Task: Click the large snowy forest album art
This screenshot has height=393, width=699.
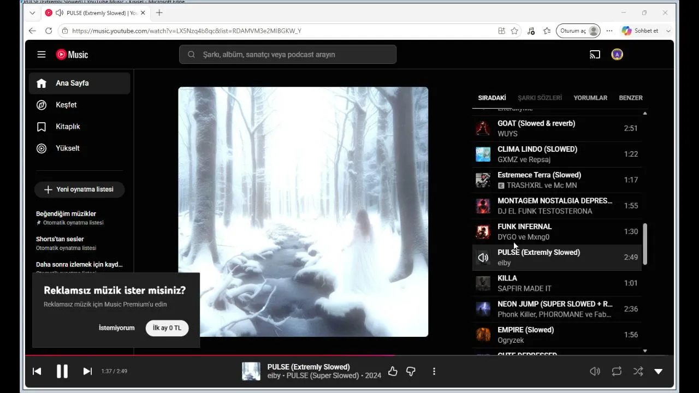Action: coord(303,212)
